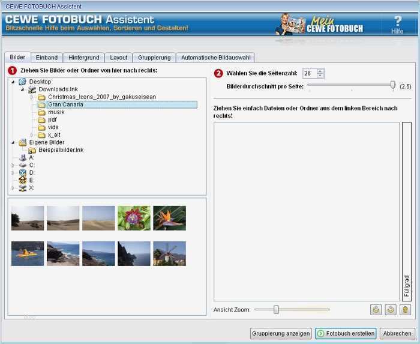Click the Gruppierung anzeigen button
The width and height of the screenshot is (420, 344).
click(x=281, y=334)
